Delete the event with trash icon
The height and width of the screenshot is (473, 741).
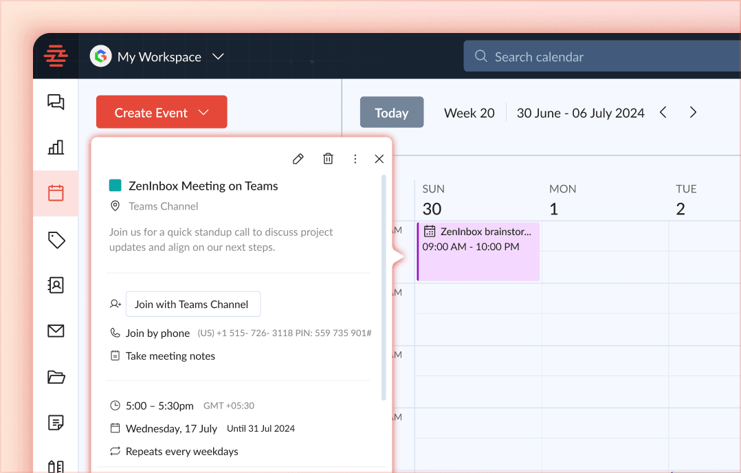pos(328,159)
